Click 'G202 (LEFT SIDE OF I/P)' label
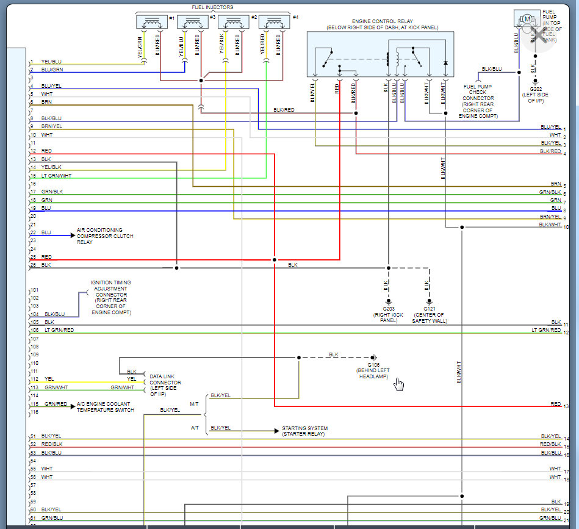Viewport: 579px width, 529px height. click(x=536, y=95)
